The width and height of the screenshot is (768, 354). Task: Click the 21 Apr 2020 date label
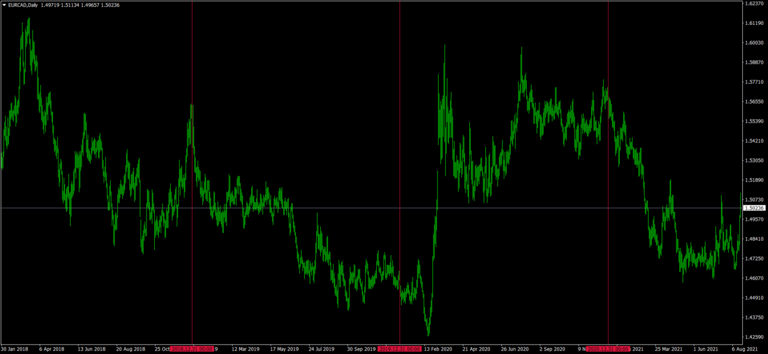click(x=476, y=349)
